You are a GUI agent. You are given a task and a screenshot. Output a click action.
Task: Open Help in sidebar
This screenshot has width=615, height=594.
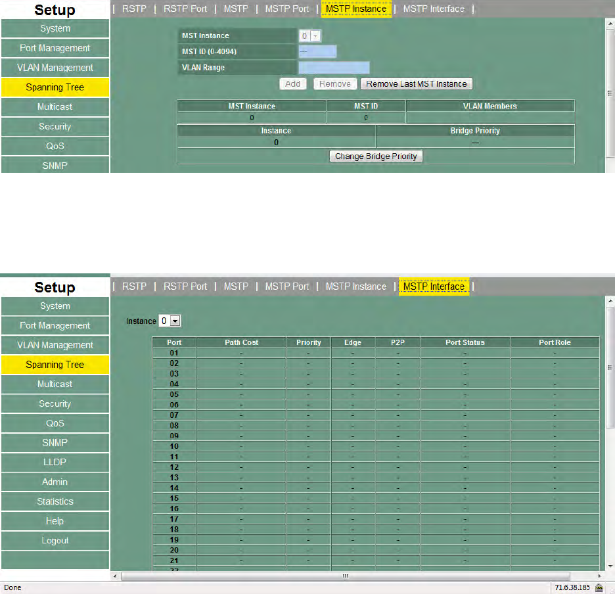(x=55, y=521)
